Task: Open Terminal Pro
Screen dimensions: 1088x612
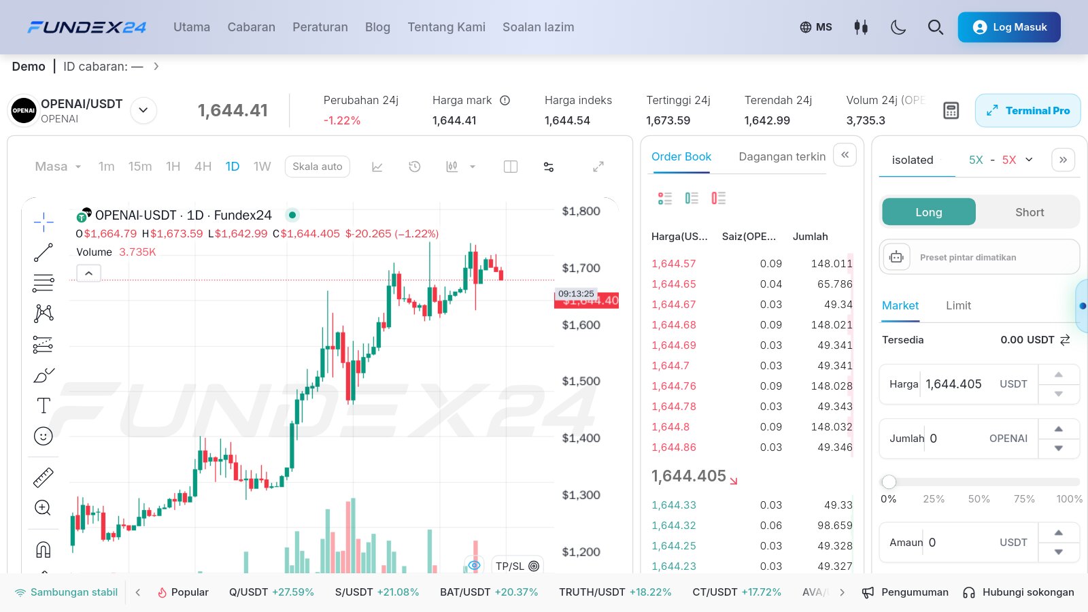Action: pyautogui.click(x=1028, y=111)
